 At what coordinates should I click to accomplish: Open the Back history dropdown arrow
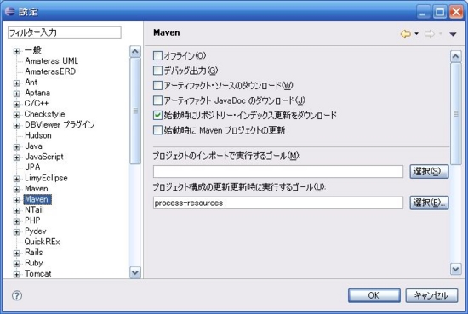tap(416, 34)
